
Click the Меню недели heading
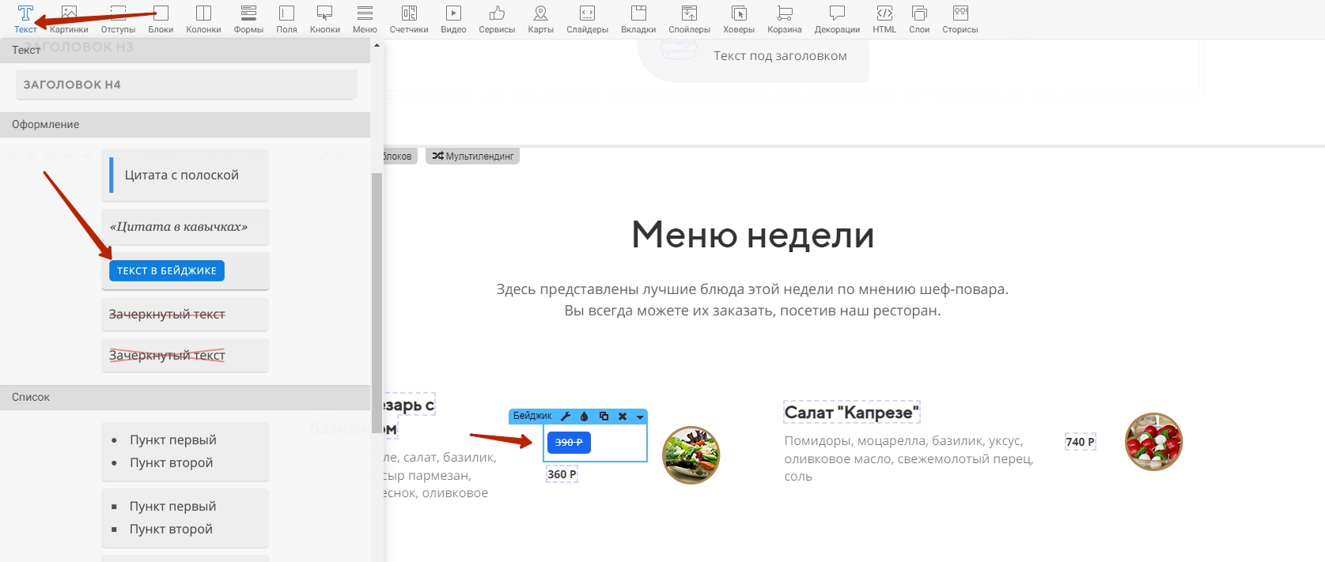pos(752,235)
